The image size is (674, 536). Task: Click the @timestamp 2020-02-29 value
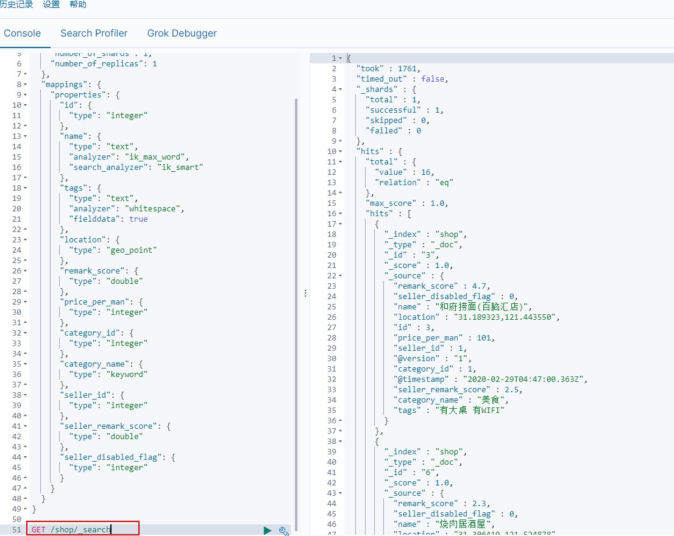click(523, 379)
